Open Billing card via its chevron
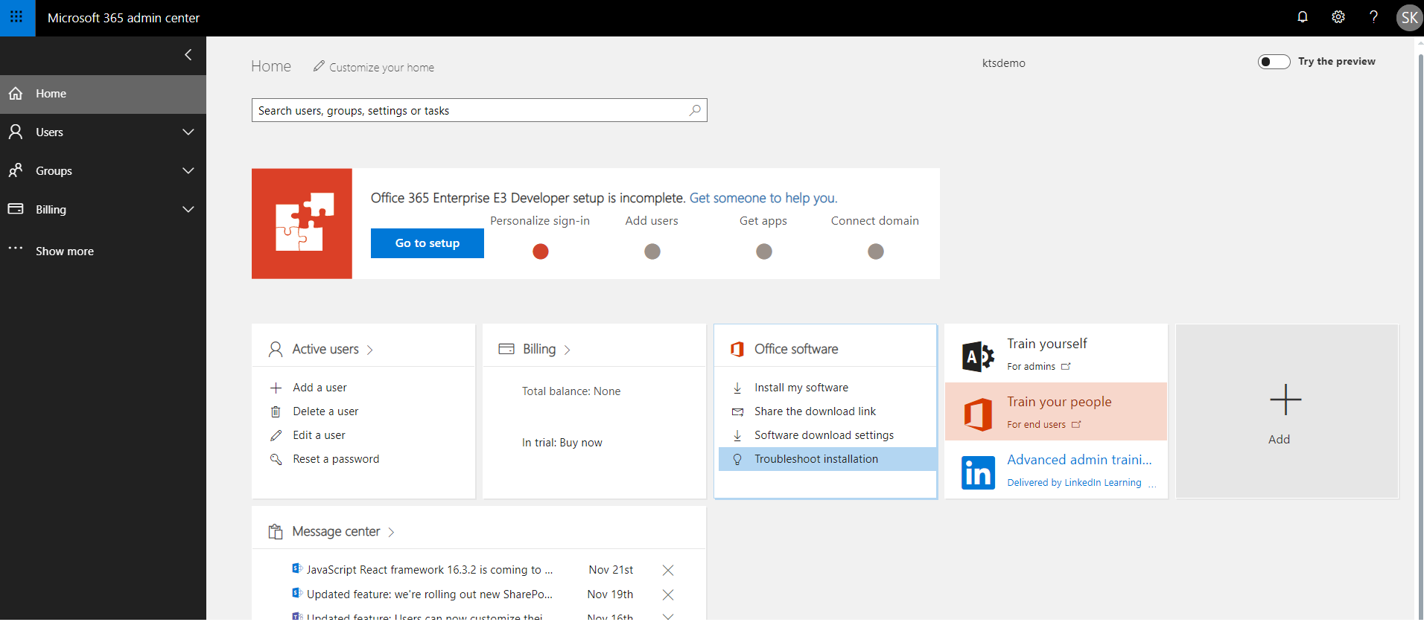Viewport: 1424px width, 622px height. click(567, 350)
